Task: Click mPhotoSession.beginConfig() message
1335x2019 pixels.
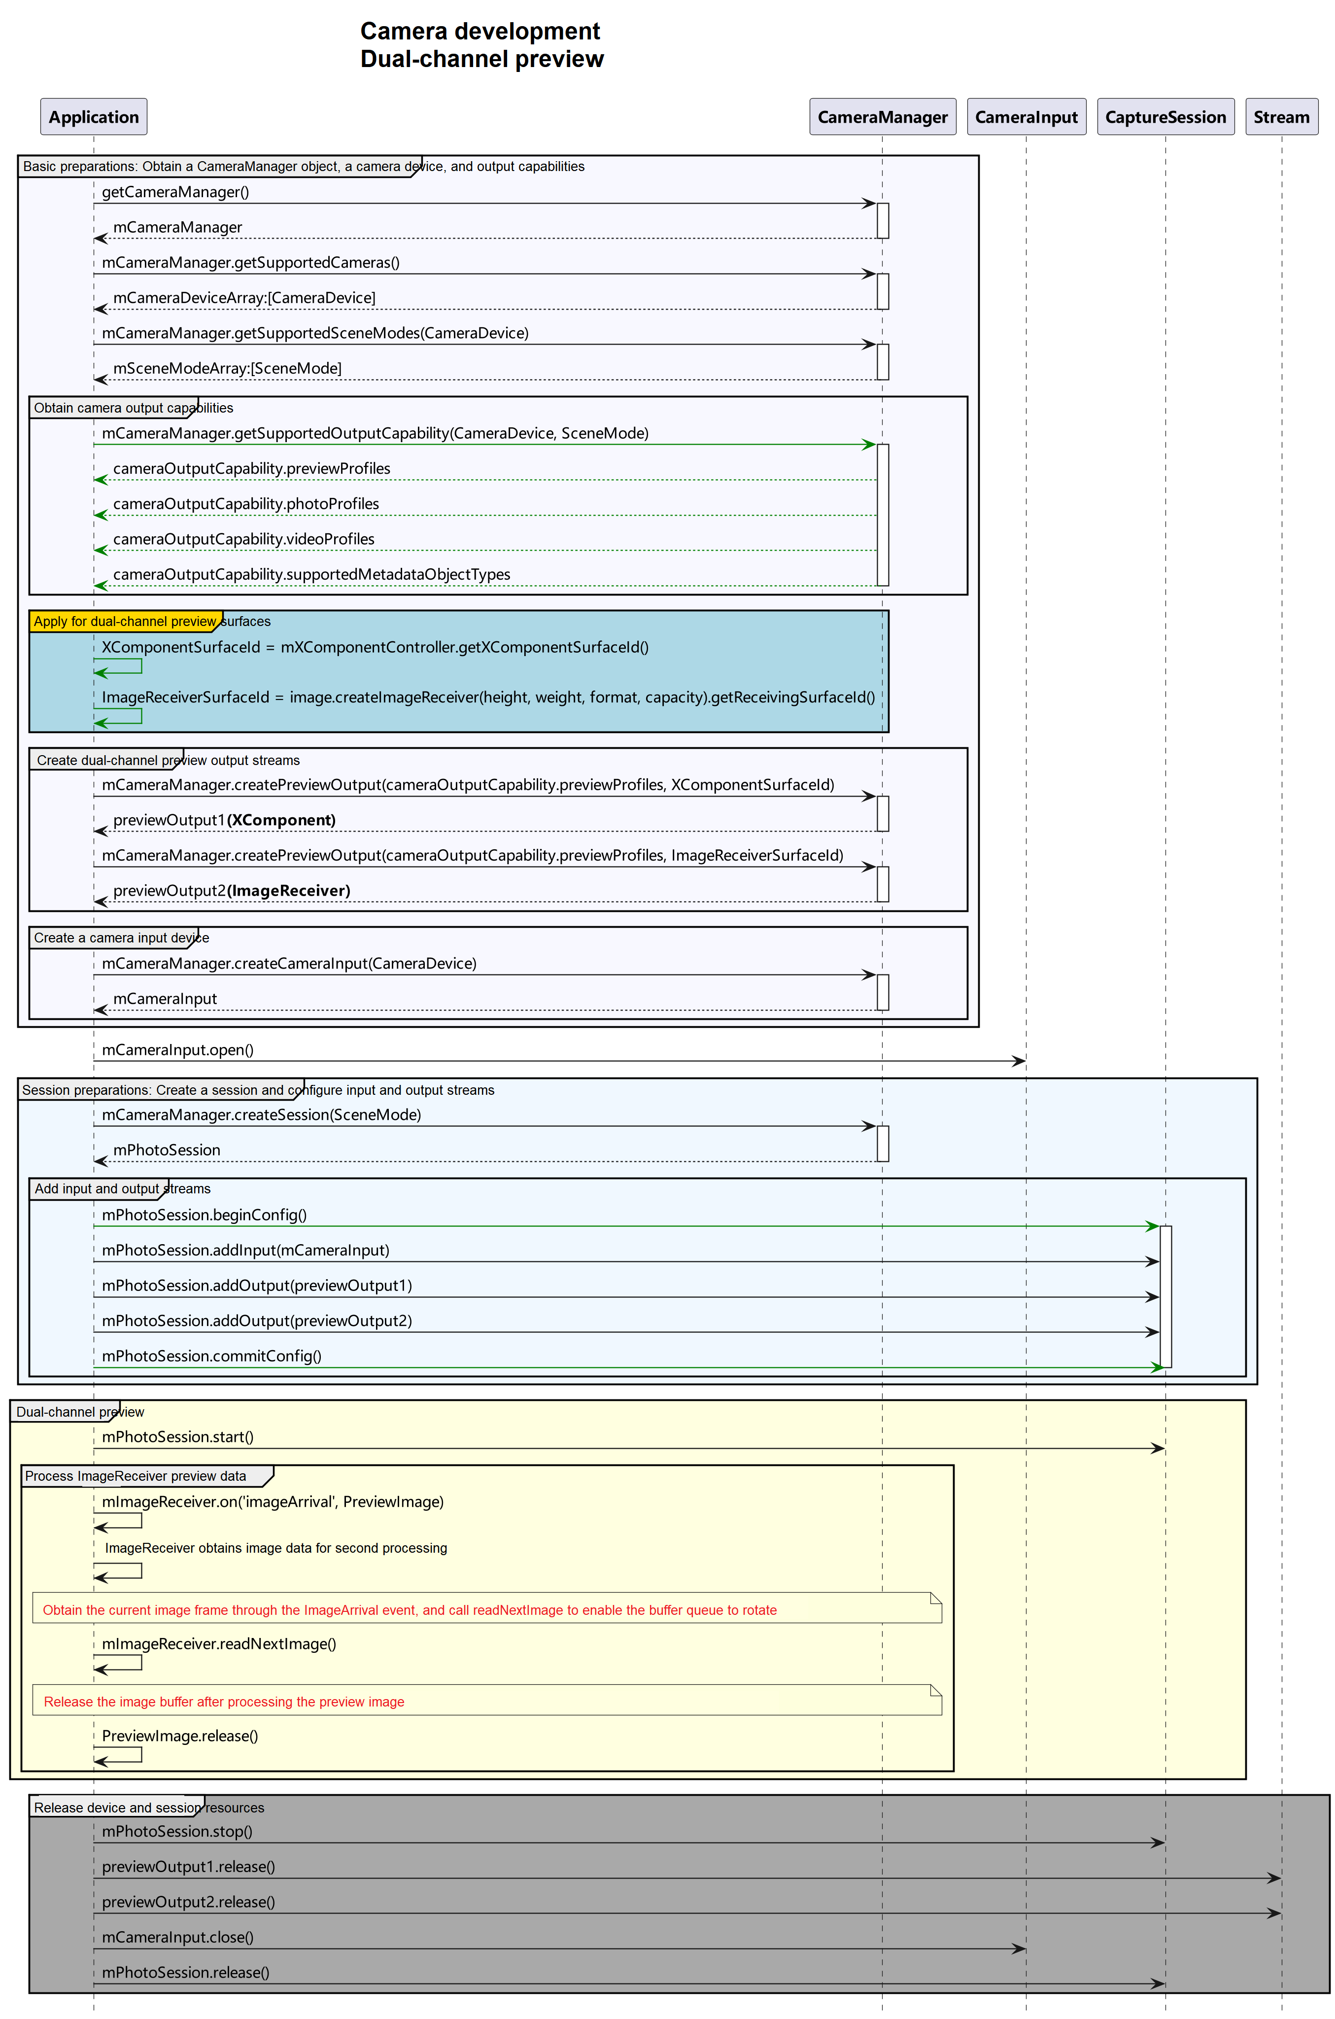Action: 204,1215
